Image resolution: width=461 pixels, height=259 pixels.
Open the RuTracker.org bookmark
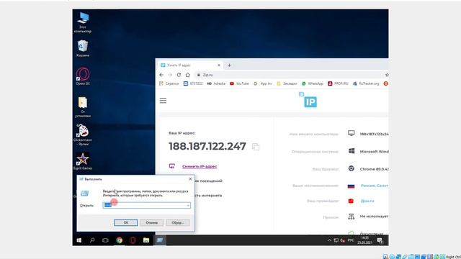point(366,83)
